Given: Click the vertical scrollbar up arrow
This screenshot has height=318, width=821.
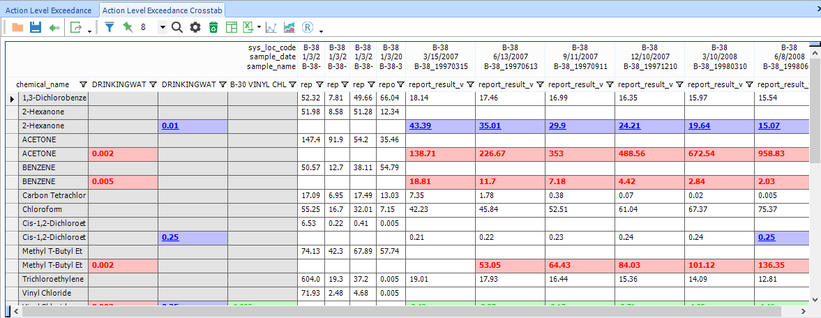Looking at the screenshot, I should tap(815, 54).
